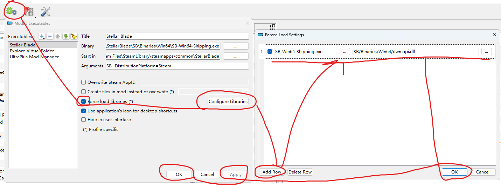Image resolution: width=501 pixels, height=185 pixels.
Task: Close the Modify Executables dialog
Action: 248,23
